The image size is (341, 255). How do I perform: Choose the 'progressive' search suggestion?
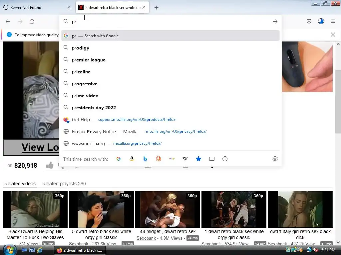(x=170, y=84)
